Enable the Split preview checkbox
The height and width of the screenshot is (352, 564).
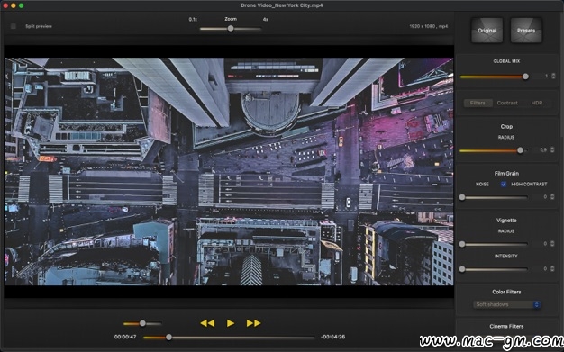click(x=14, y=26)
